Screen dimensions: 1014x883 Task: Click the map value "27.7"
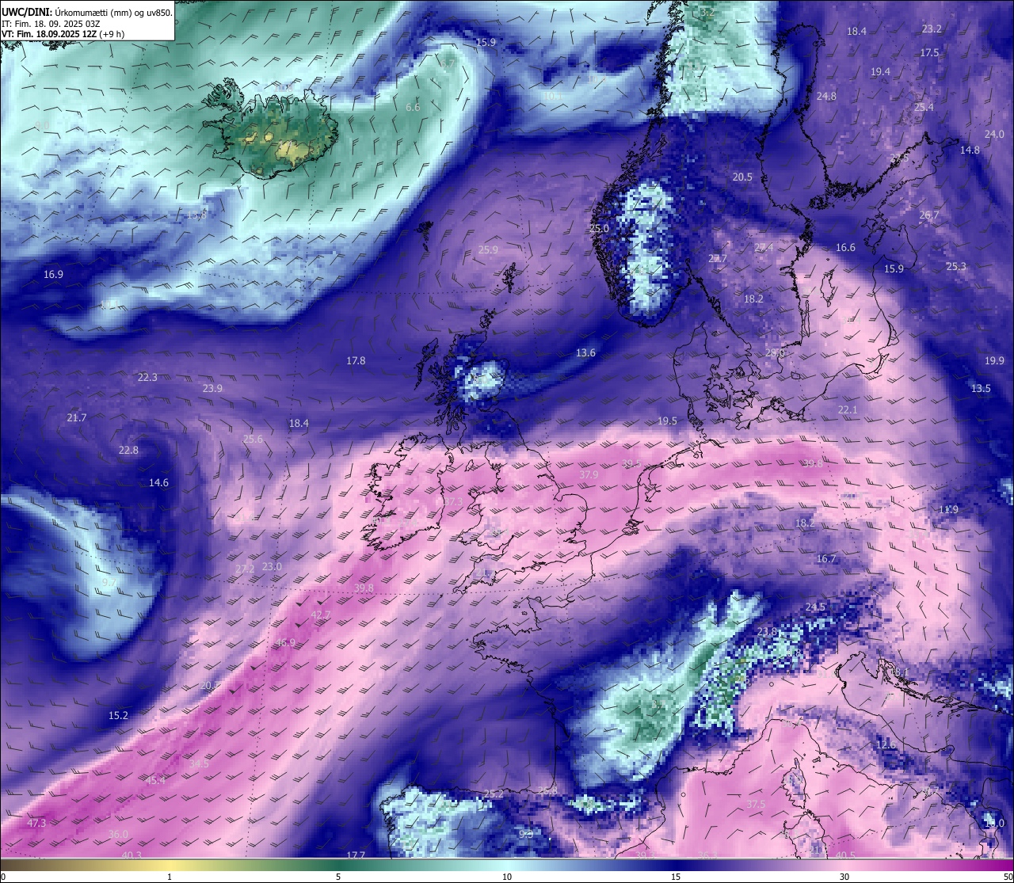click(x=718, y=259)
